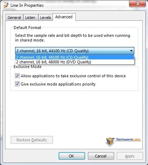Click the Default Format dropdown arrow
This screenshot has width=148, height=165.
131,51
